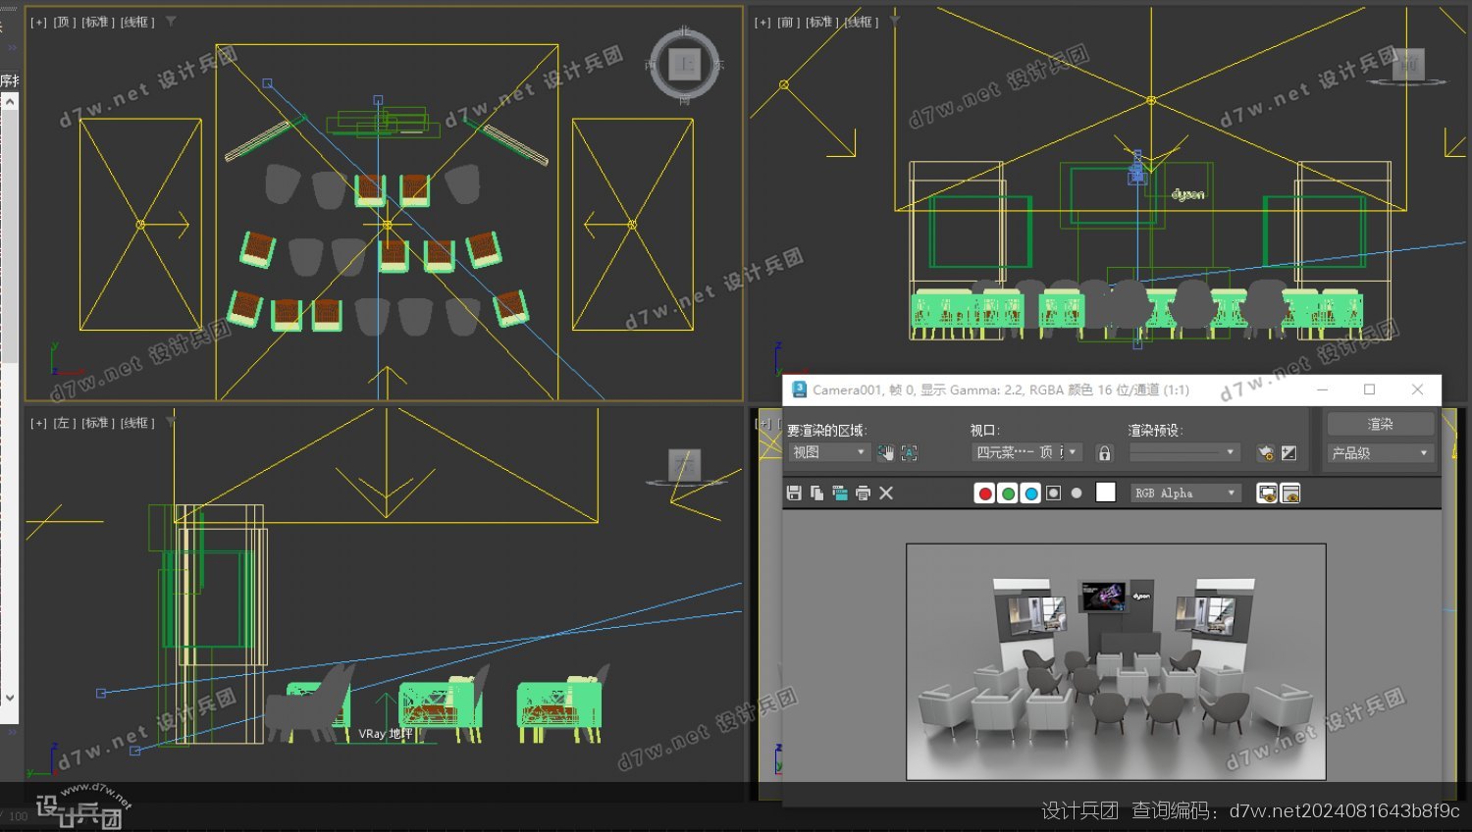Click the left panel scroll up arrow
1472x832 pixels.
[x=9, y=101]
